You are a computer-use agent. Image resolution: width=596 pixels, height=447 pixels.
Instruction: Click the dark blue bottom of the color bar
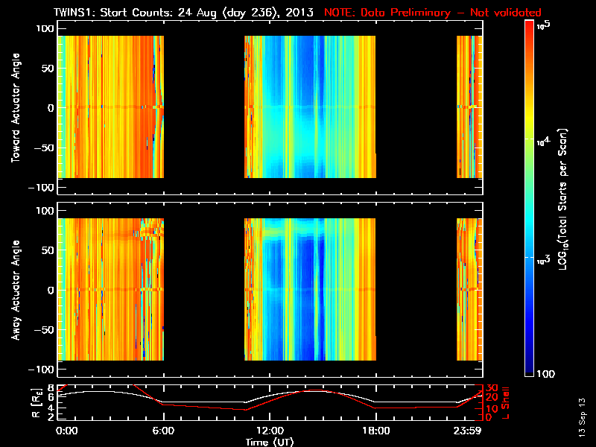coord(530,369)
